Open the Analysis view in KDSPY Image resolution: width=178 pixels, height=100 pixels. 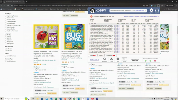[x=131, y=16]
